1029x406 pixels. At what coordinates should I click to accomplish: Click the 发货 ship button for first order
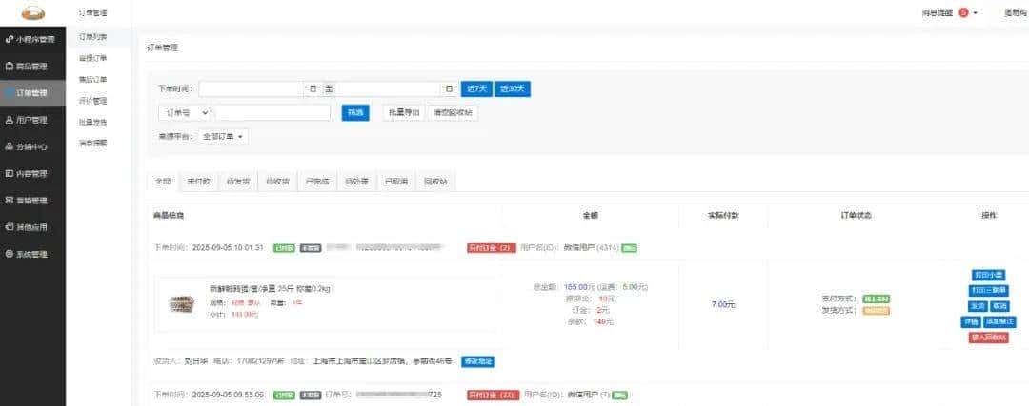tap(978, 306)
